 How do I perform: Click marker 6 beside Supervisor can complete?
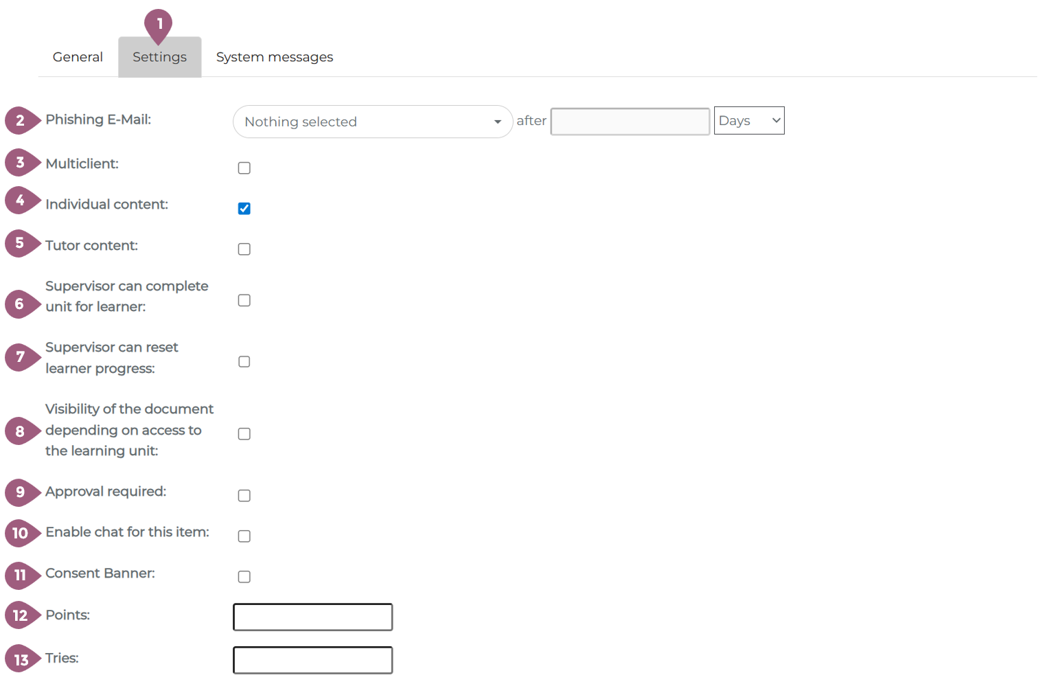tap(20, 304)
